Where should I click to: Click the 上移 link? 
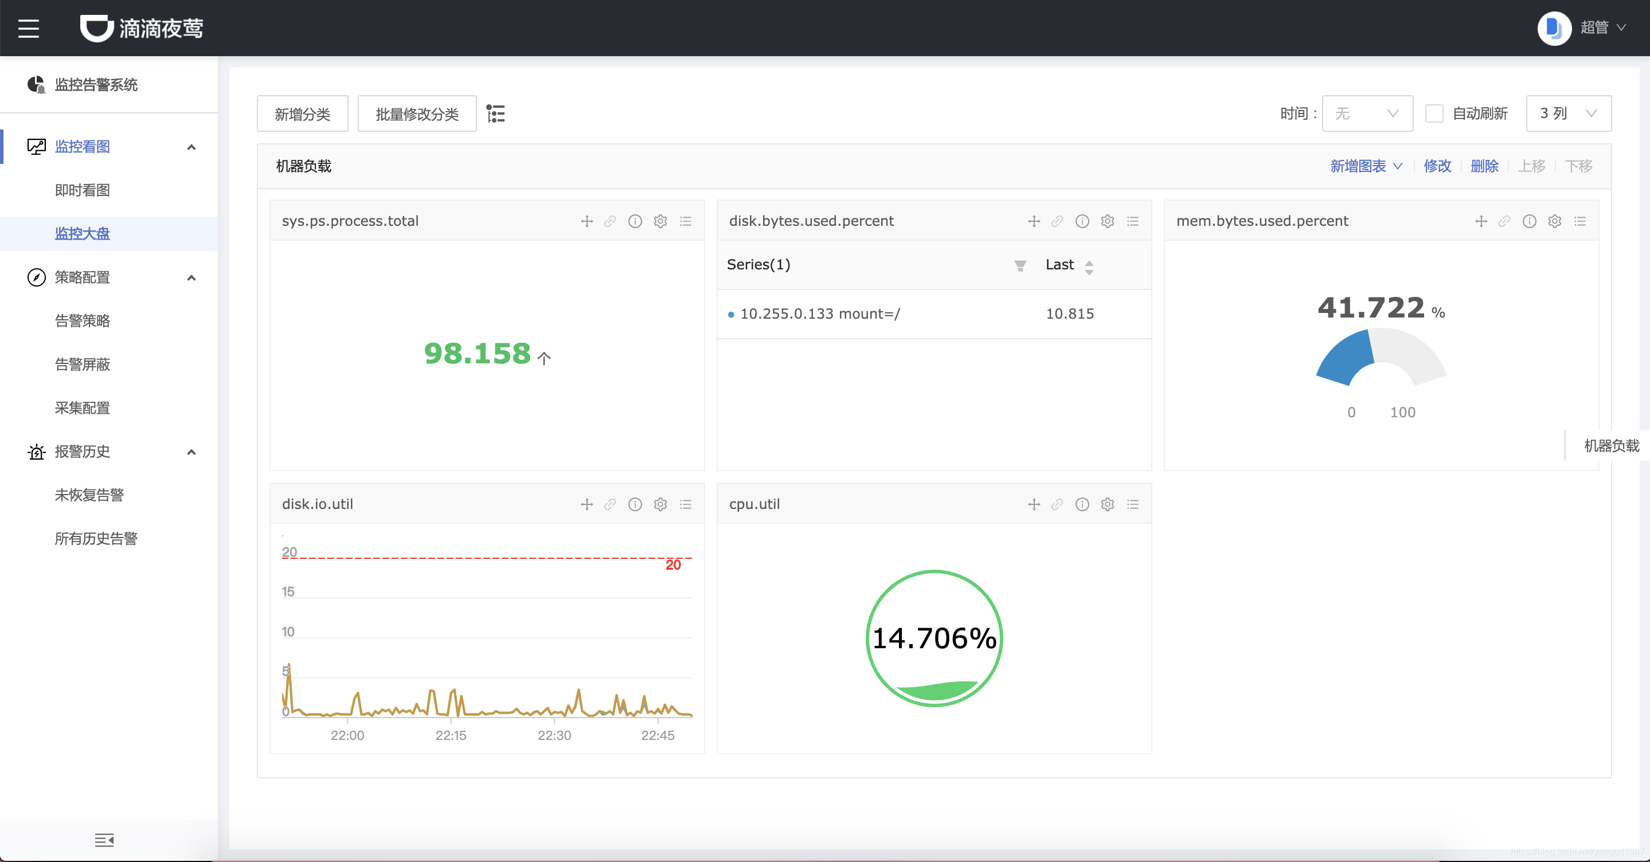[x=1531, y=167]
